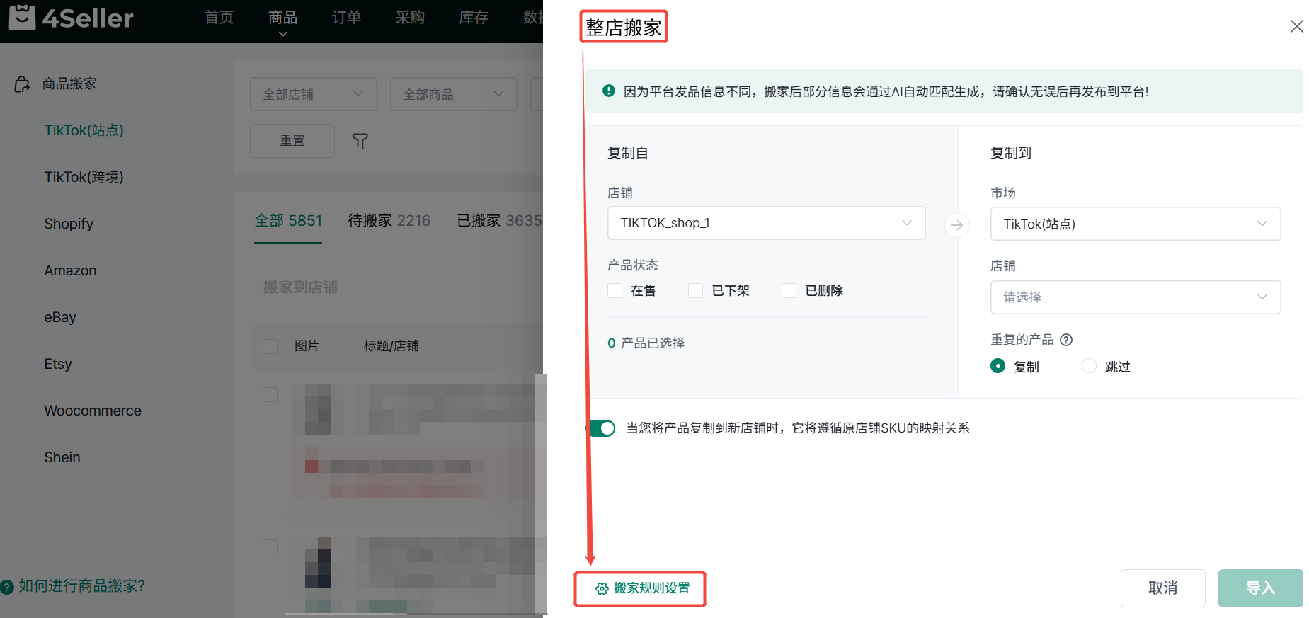The width and height of the screenshot is (1309, 618).
Task: Click the second product thumbnail image
Action: tap(318, 562)
